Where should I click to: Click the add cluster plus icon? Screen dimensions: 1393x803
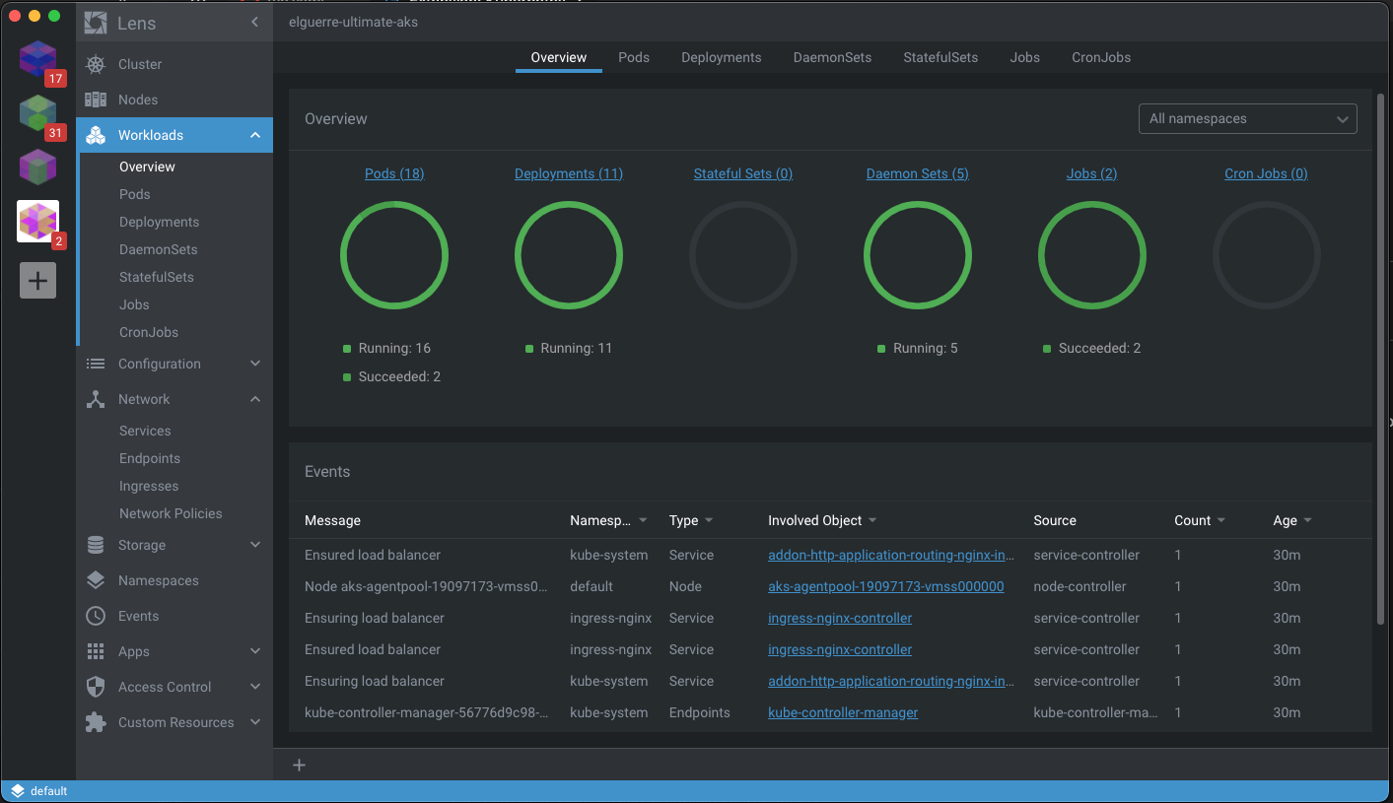tap(37, 281)
